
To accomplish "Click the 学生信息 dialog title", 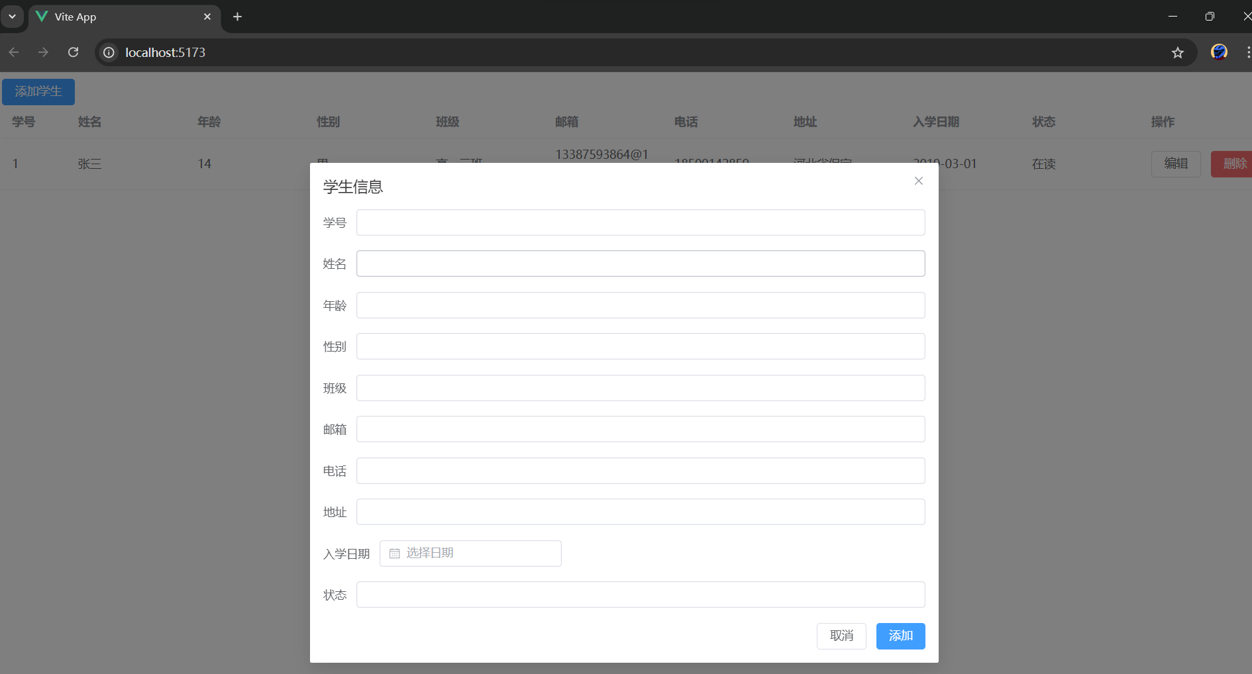I will pyautogui.click(x=353, y=187).
